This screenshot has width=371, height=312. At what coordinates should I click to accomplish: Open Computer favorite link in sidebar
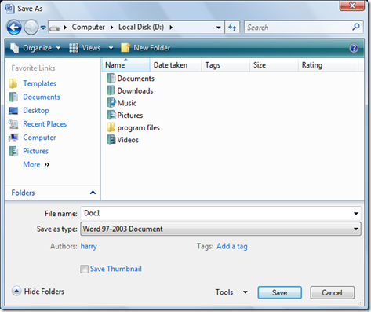click(39, 138)
